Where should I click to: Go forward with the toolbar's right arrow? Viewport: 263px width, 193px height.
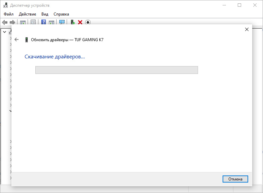[12, 22]
